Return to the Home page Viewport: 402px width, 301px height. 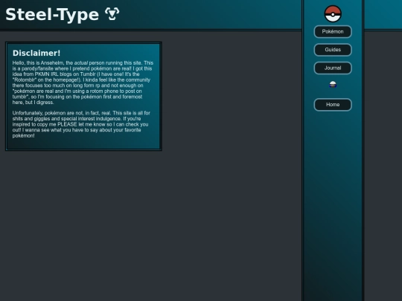pyautogui.click(x=333, y=105)
